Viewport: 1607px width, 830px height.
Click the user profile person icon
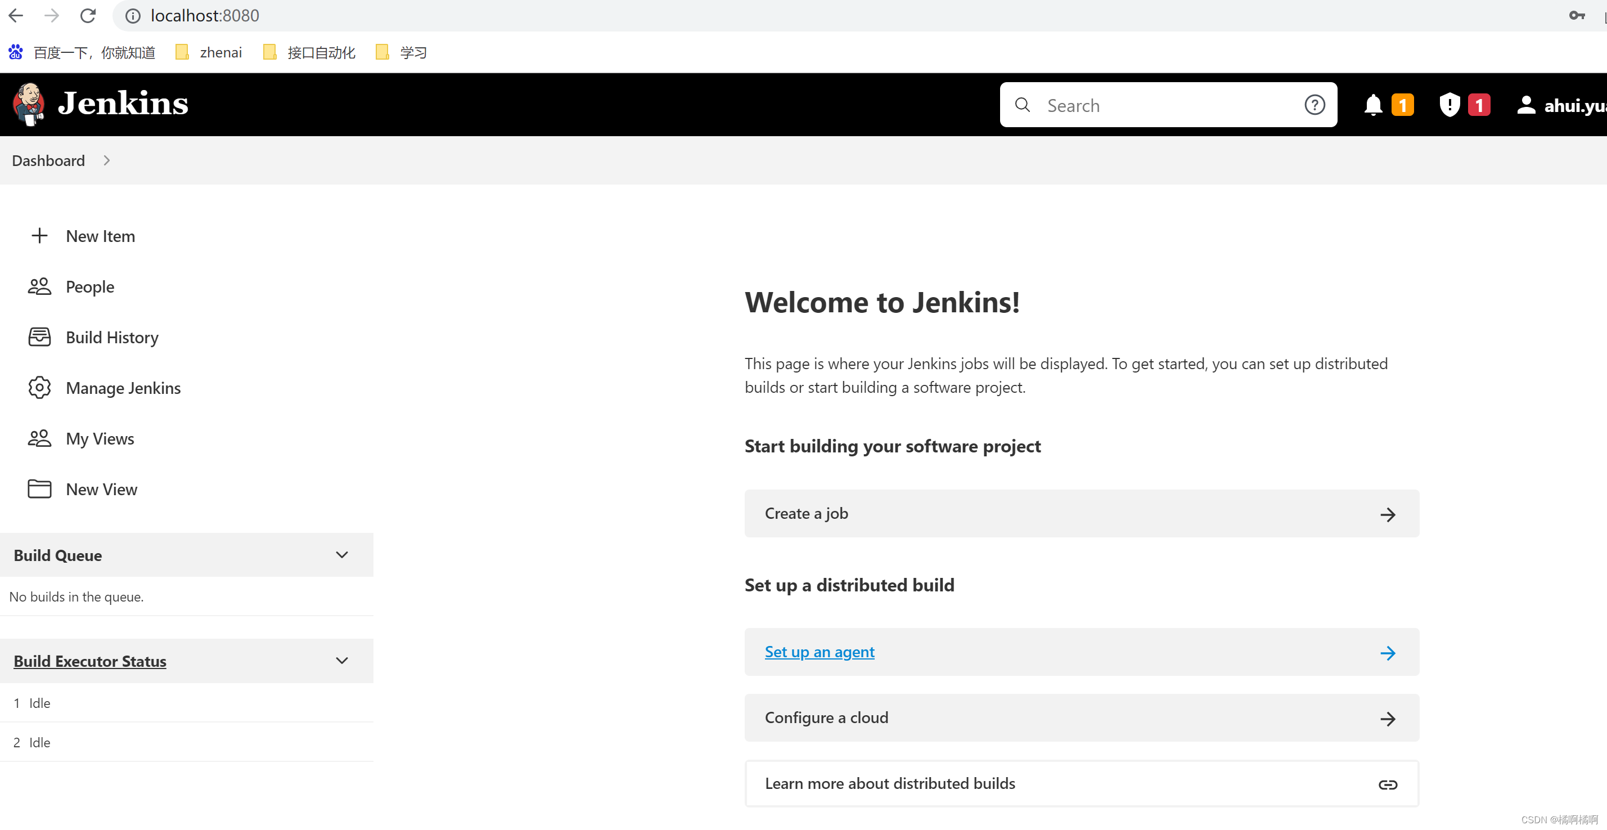1525,105
